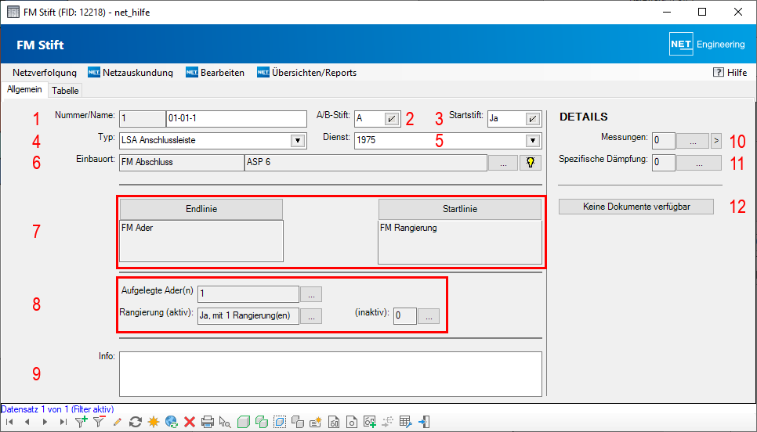Click the orange sun new-record icon
Image resolution: width=757 pixels, height=432 pixels.
[154, 422]
